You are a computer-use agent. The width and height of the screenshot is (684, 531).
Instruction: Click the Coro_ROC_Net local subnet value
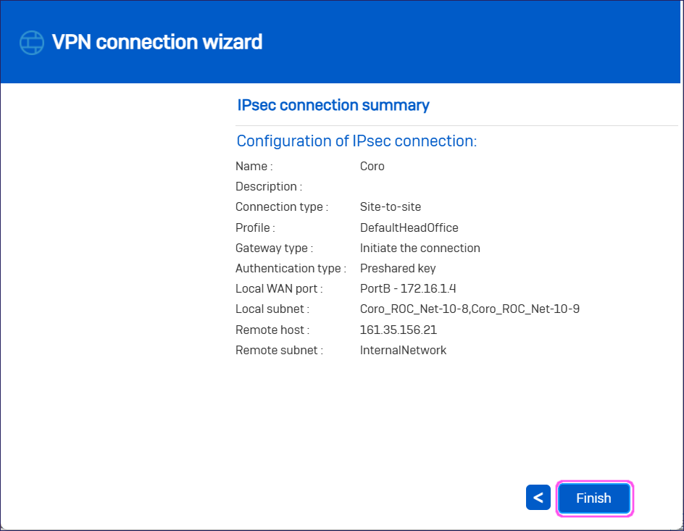469,309
